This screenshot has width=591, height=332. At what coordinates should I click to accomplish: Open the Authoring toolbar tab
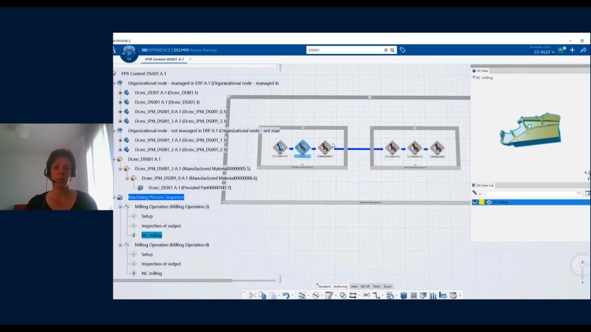coord(340,287)
